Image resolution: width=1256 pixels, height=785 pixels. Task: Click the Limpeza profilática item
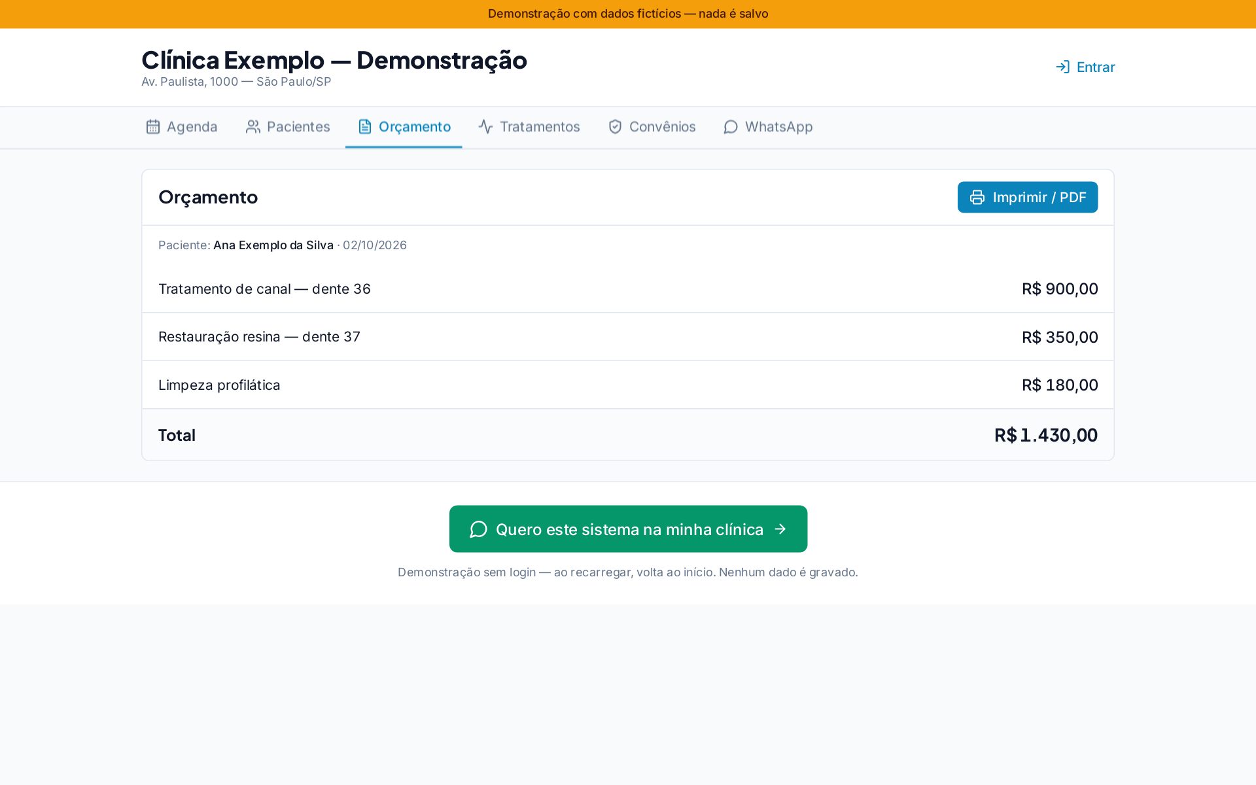click(219, 385)
